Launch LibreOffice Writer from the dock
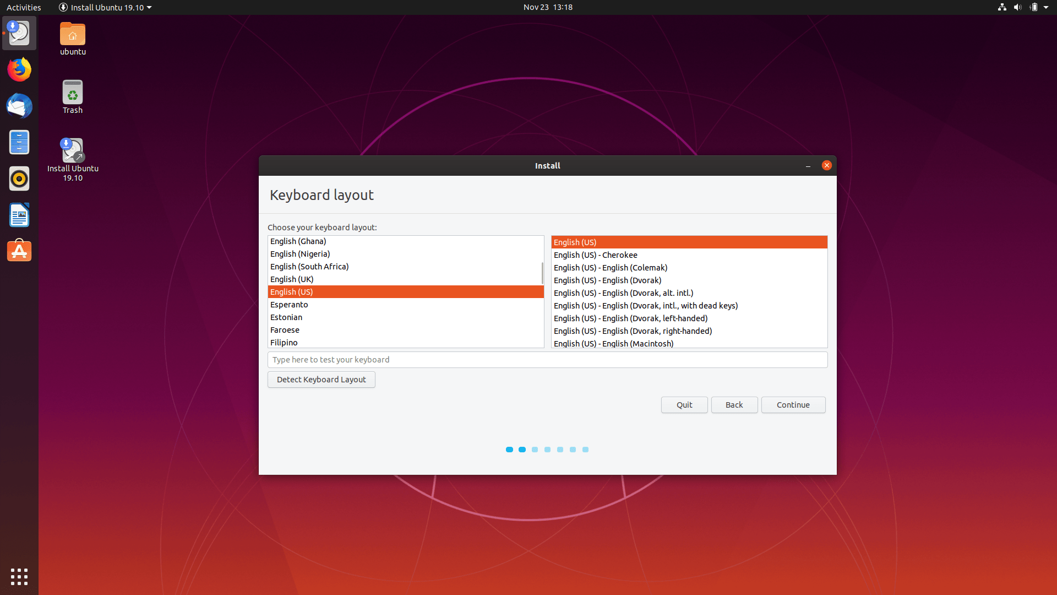 pyautogui.click(x=19, y=215)
